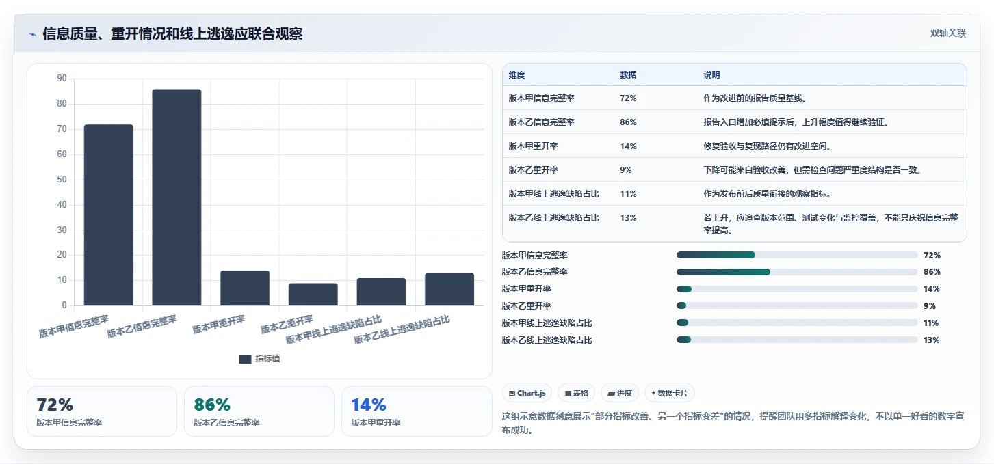Click the 数据 column header
This screenshot has height=464, width=994.
coord(628,75)
